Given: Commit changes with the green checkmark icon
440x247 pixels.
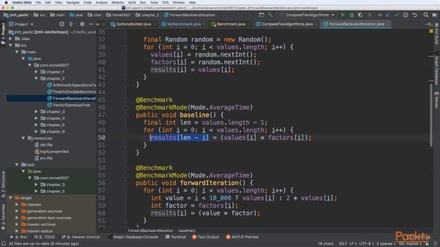Looking at the screenshot, I should [397, 15].
